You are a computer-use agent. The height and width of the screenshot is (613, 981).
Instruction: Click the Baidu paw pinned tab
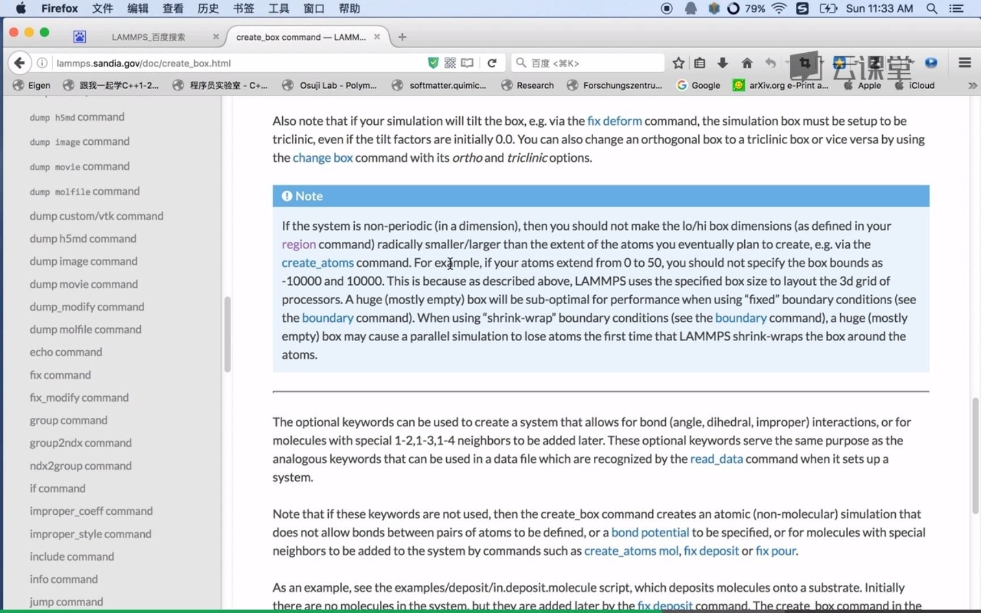(x=79, y=37)
